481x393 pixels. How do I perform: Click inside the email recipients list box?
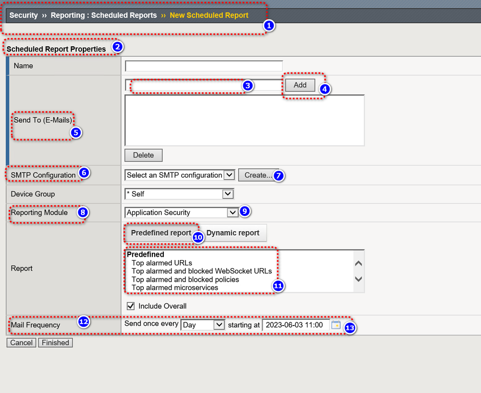pyautogui.click(x=244, y=120)
